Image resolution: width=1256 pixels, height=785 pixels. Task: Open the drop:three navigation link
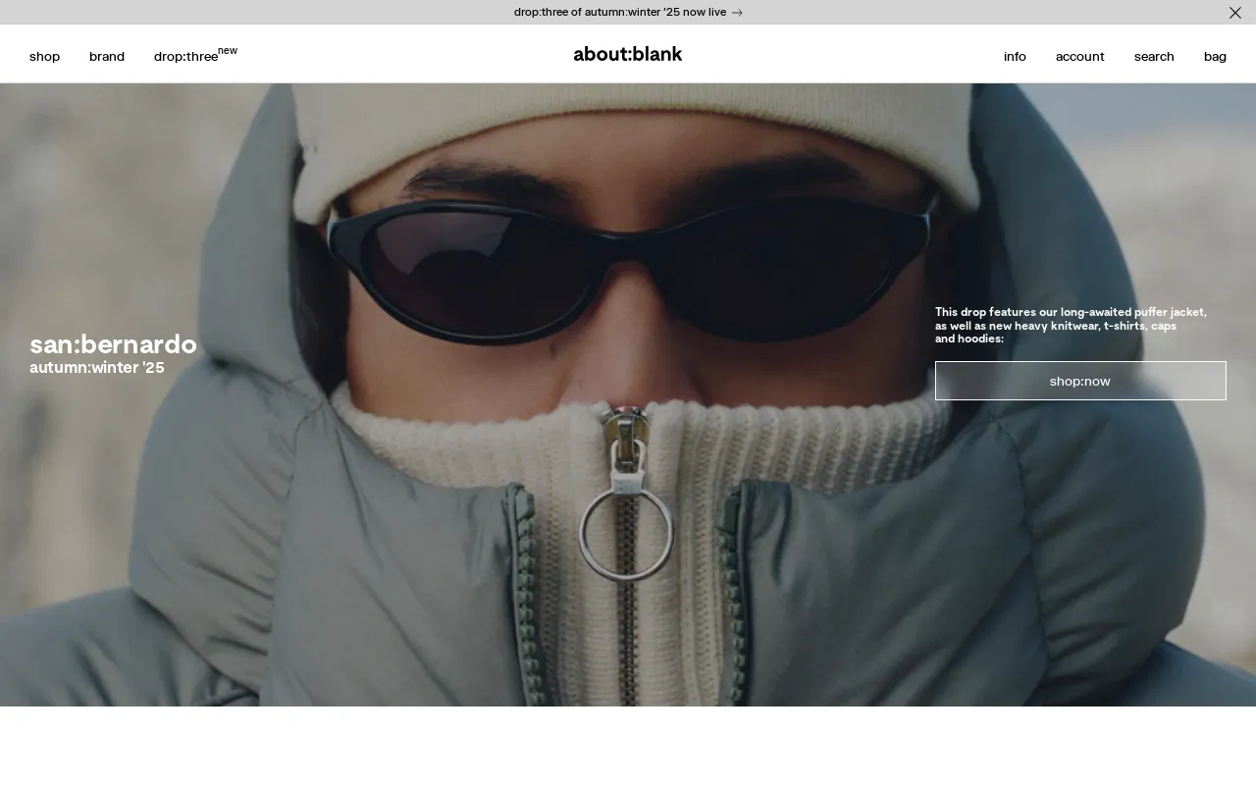[x=185, y=57]
